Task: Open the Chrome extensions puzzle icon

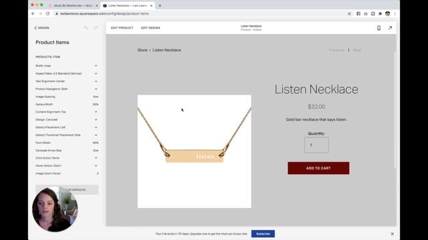Action: point(380,13)
